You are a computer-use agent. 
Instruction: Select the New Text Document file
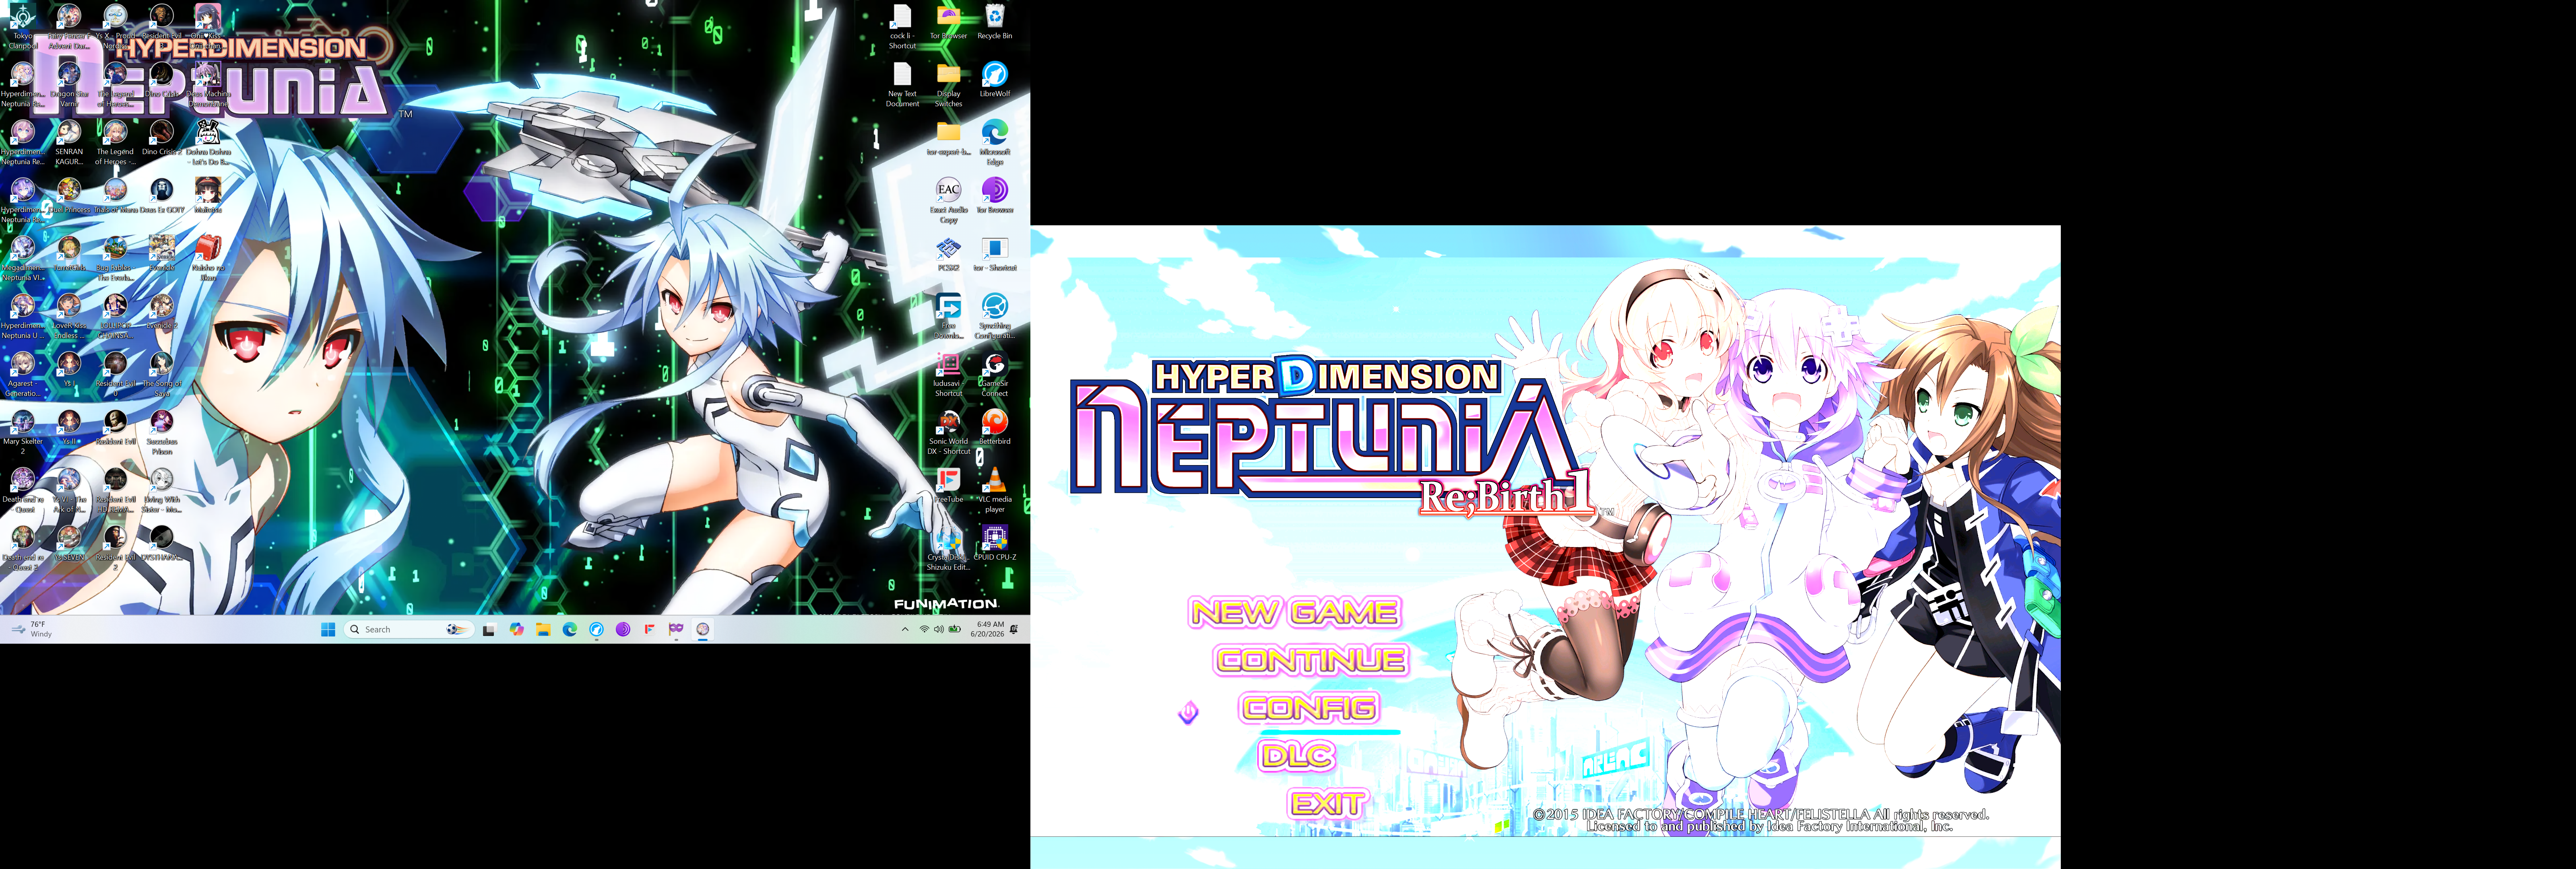(902, 84)
